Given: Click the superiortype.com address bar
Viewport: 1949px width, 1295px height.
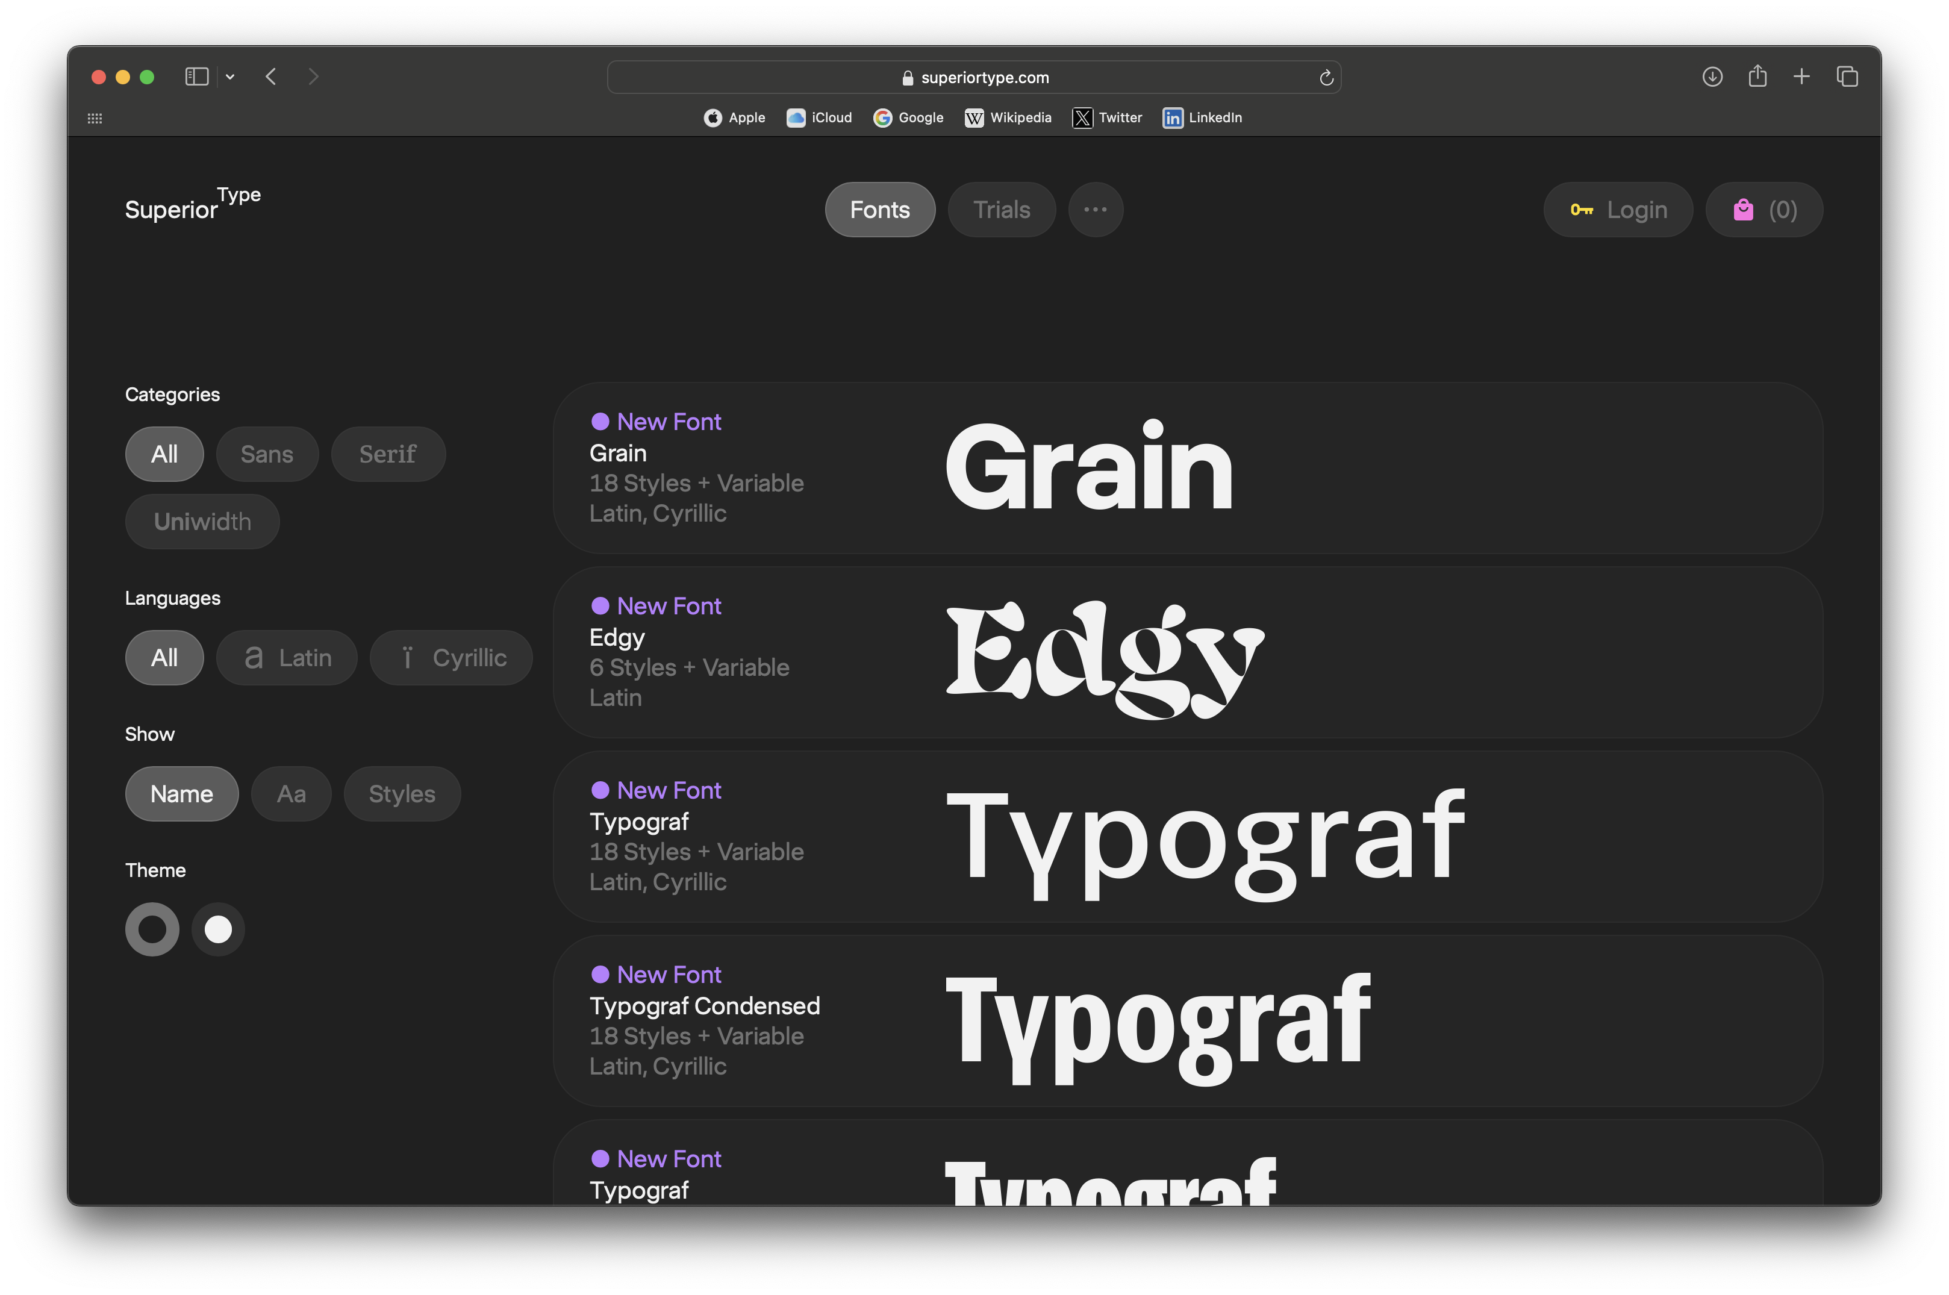Looking at the screenshot, I should 974,78.
